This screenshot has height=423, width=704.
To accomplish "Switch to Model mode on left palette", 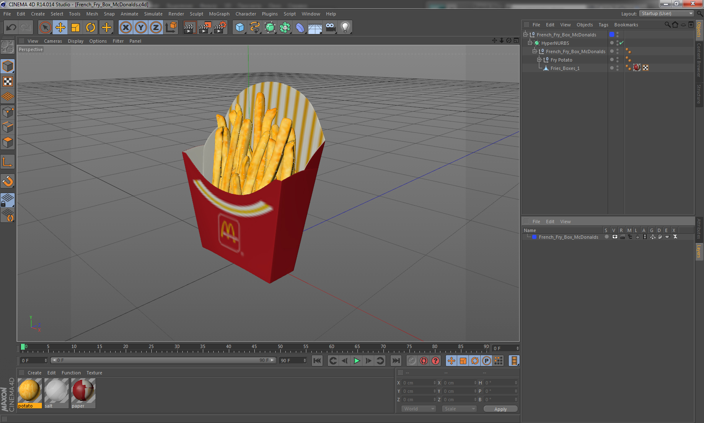I will coord(8,66).
